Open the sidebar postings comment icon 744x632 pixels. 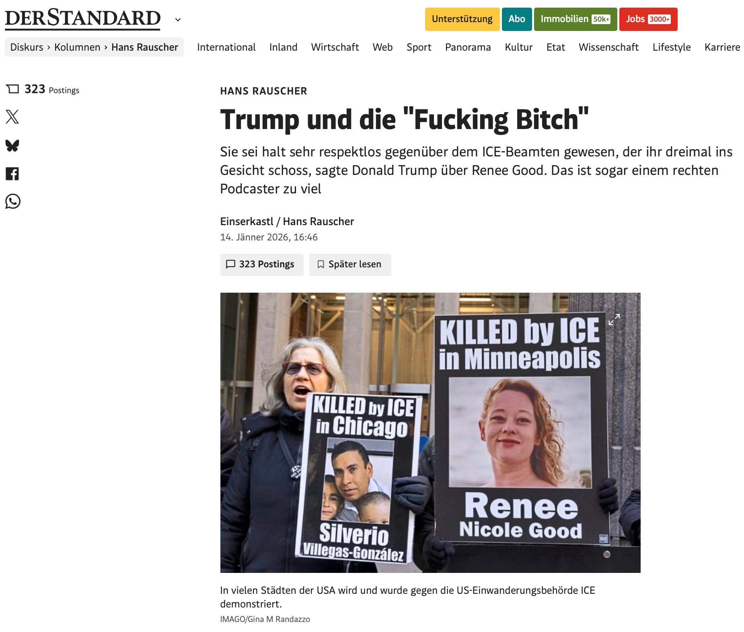tap(13, 89)
